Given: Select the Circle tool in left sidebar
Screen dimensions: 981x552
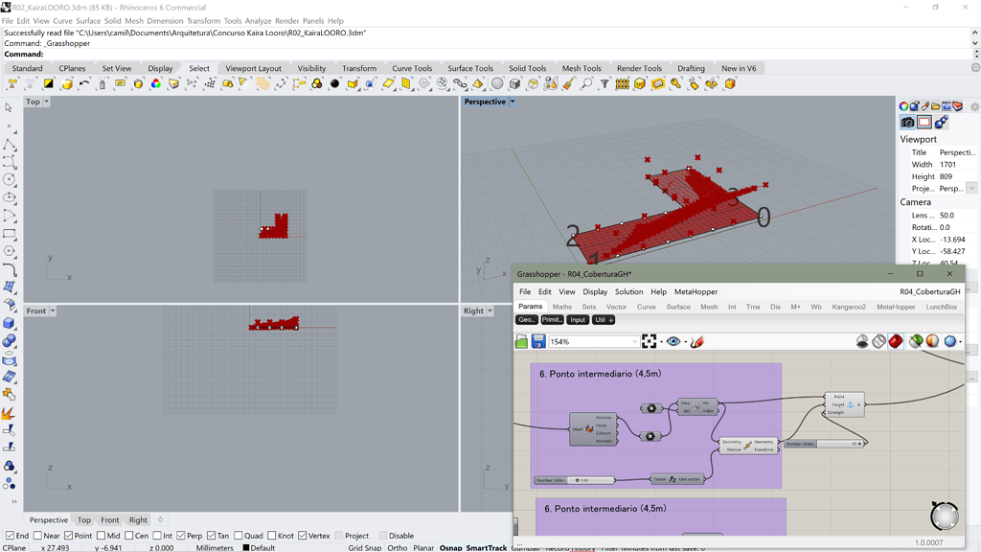Looking at the screenshot, I should [x=10, y=179].
